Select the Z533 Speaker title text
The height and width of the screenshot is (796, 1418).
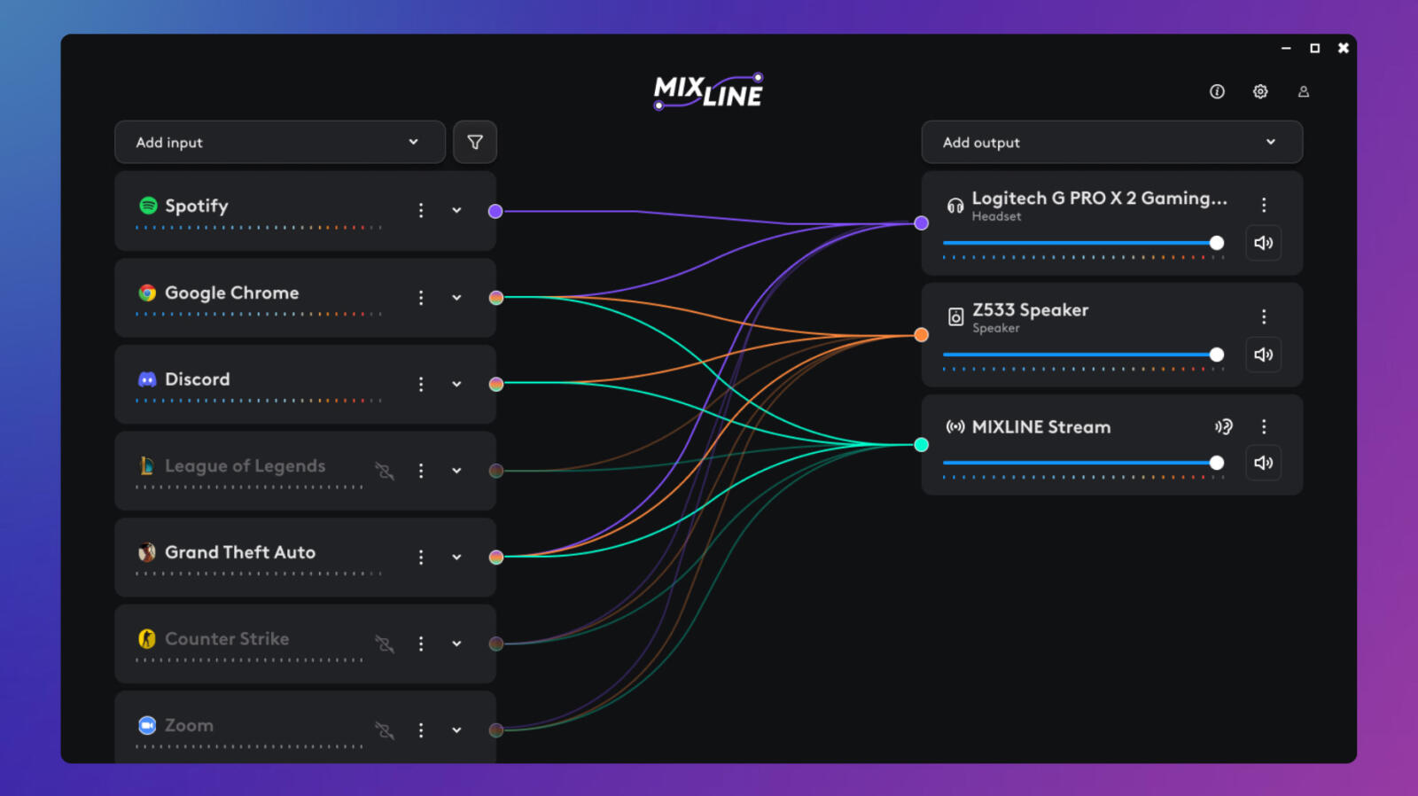pyautogui.click(x=1031, y=310)
